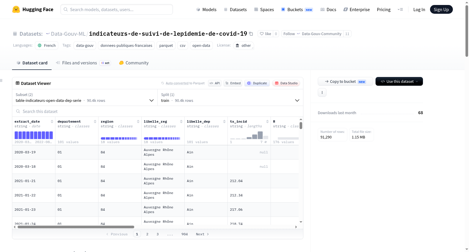Click the like count 0
The image size is (469, 252).
click(276, 34)
